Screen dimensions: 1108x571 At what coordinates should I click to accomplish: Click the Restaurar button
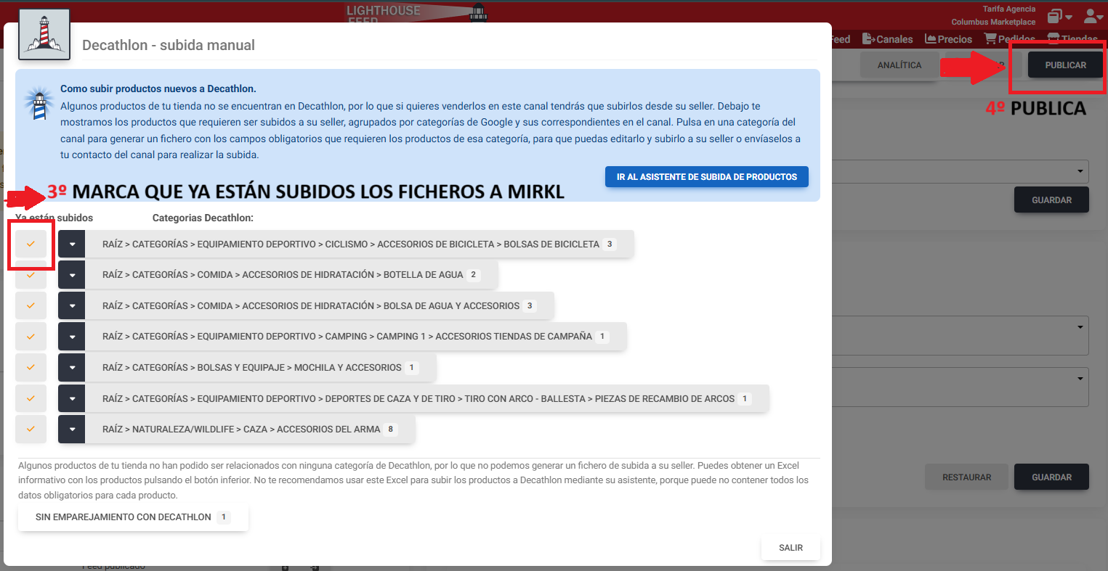tap(966, 477)
